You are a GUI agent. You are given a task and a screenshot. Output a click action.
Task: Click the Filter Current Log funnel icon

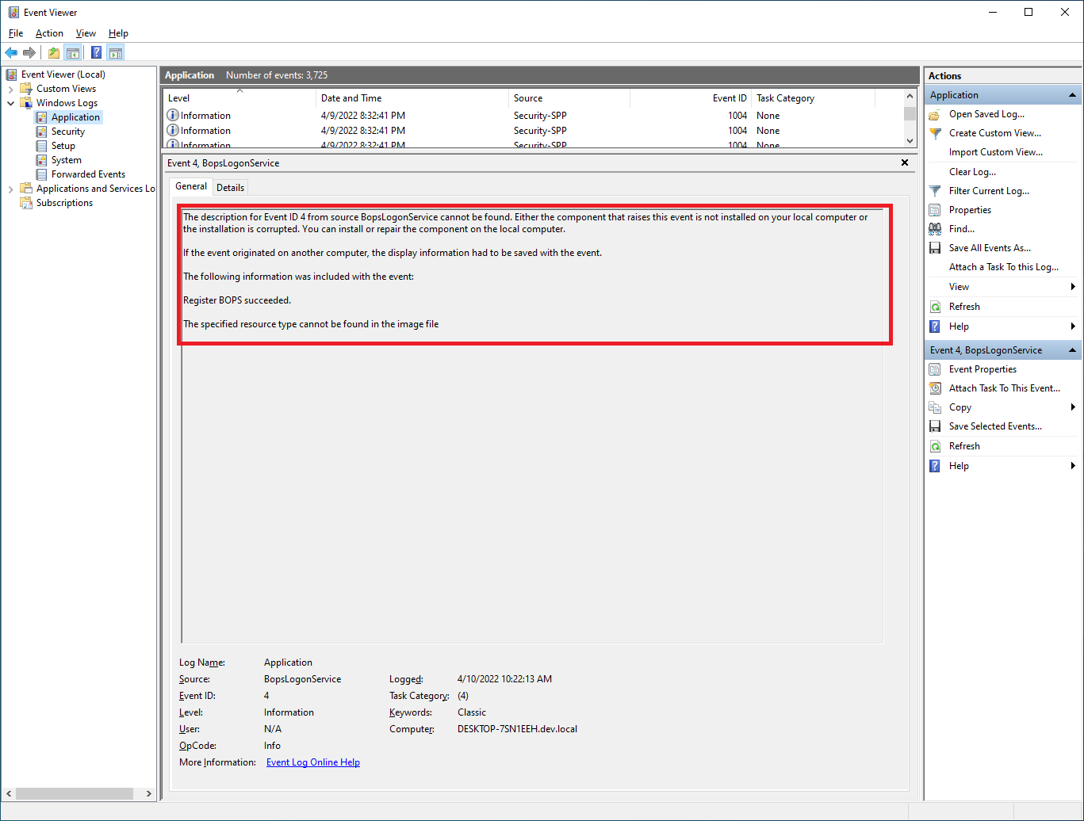[936, 190]
